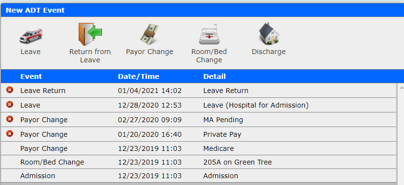Screen dimensions: 404x185
Task: Remove the 12/28/2020 Leave event
Action: pos(10,105)
